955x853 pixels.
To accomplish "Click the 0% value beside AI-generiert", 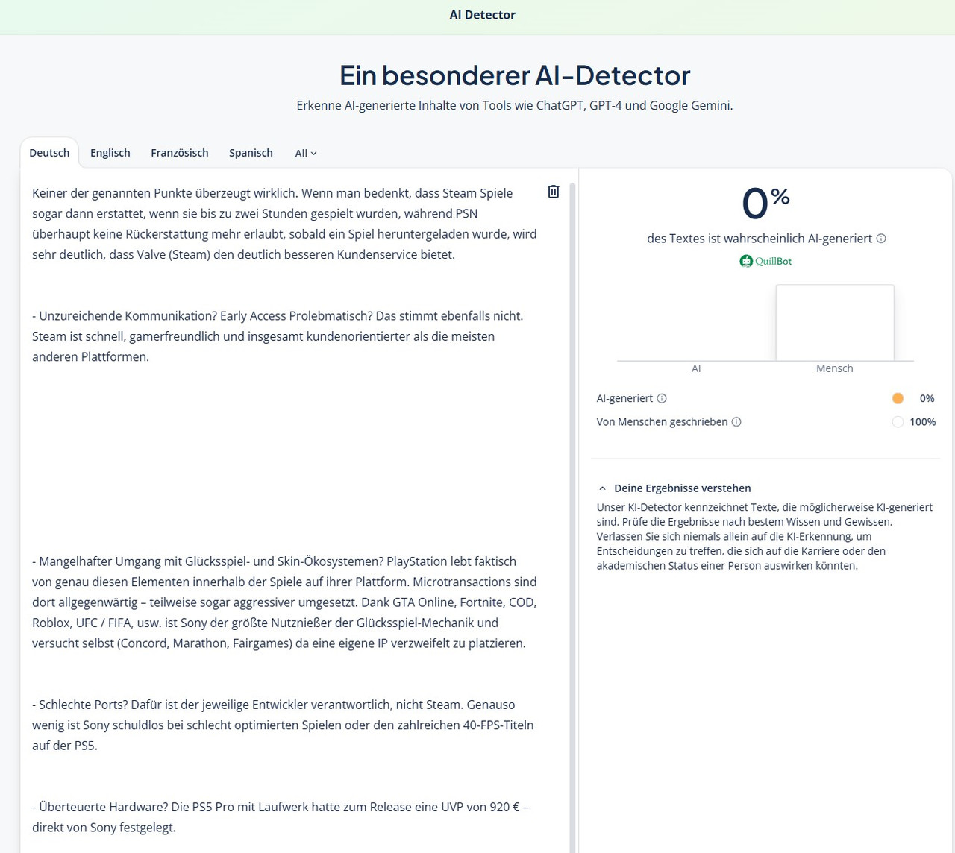I will (927, 398).
